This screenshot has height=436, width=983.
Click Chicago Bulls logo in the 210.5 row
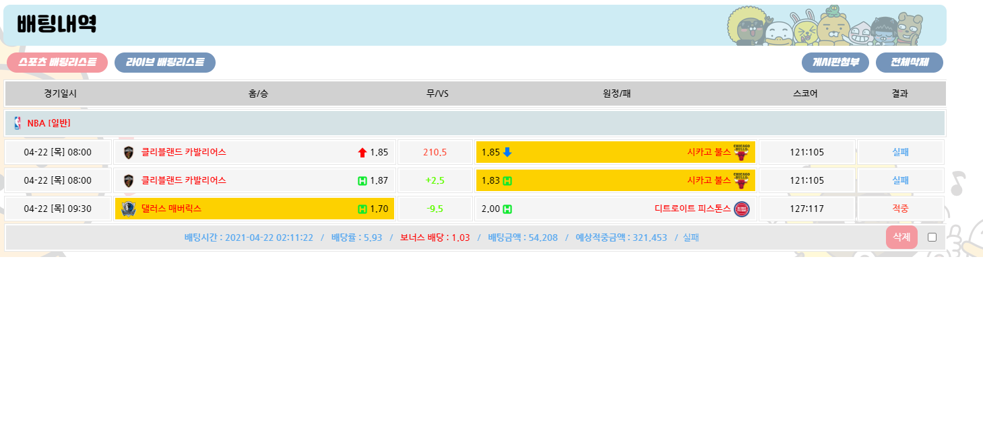click(741, 153)
